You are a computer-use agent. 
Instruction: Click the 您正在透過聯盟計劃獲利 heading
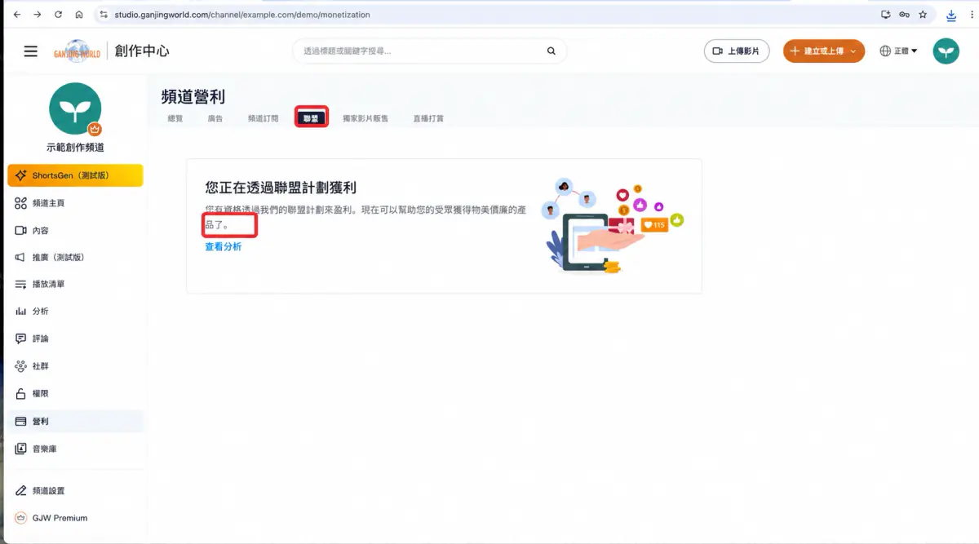coord(281,188)
